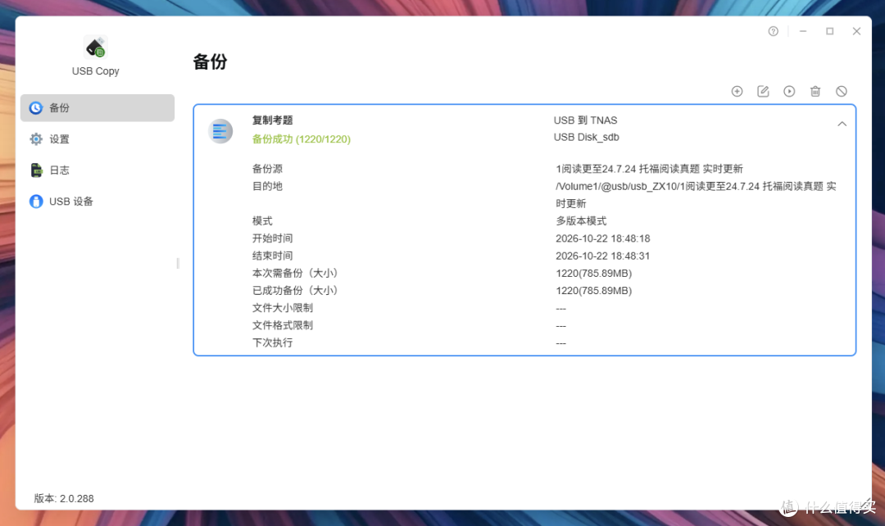Screen dimensions: 885x526
Task: Click the 复制考题 task list icon
Action: pyautogui.click(x=220, y=131)
